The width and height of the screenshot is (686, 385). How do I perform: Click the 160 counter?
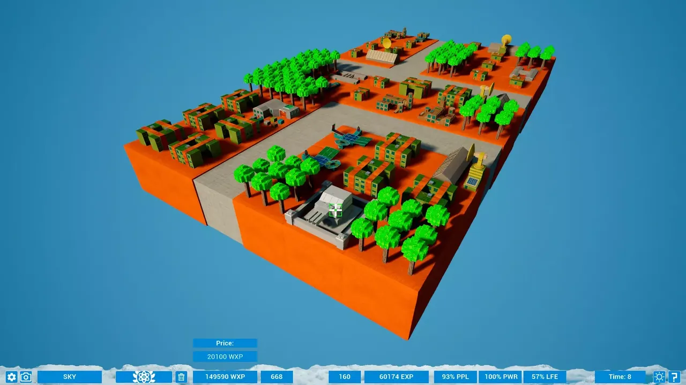pos(345,377)
